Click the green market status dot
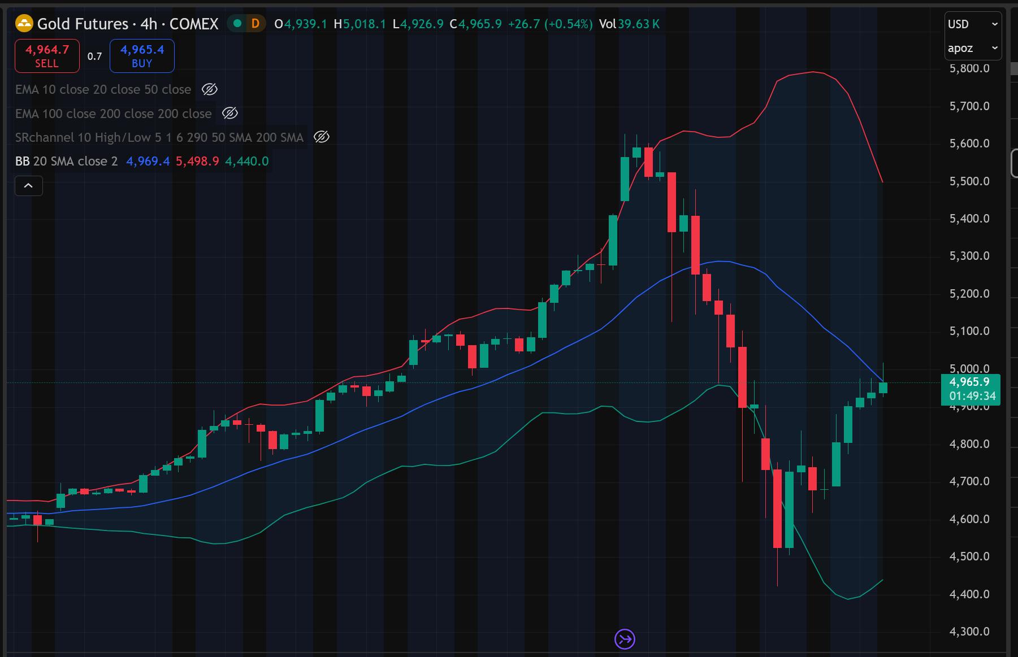 pos(237,24)
